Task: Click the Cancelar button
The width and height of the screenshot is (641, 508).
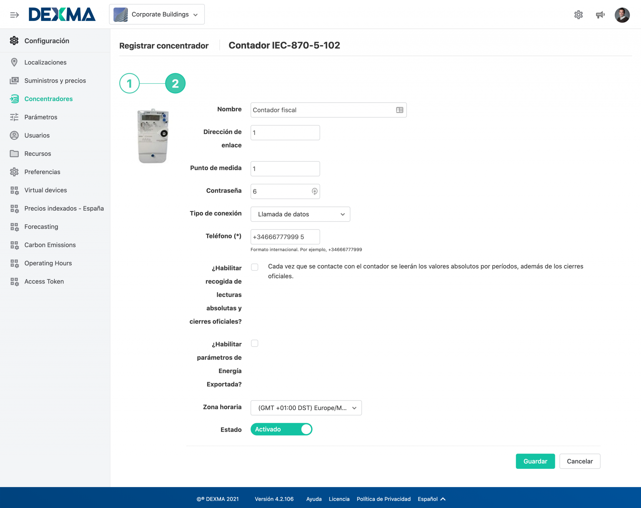Action: tap(580, 461)
